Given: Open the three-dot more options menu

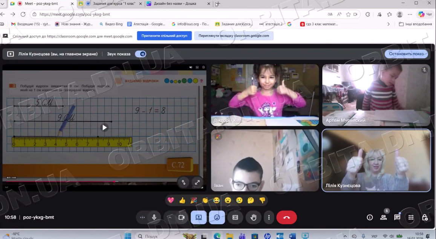Looking at the screenshot, I should tap(269, 217).
